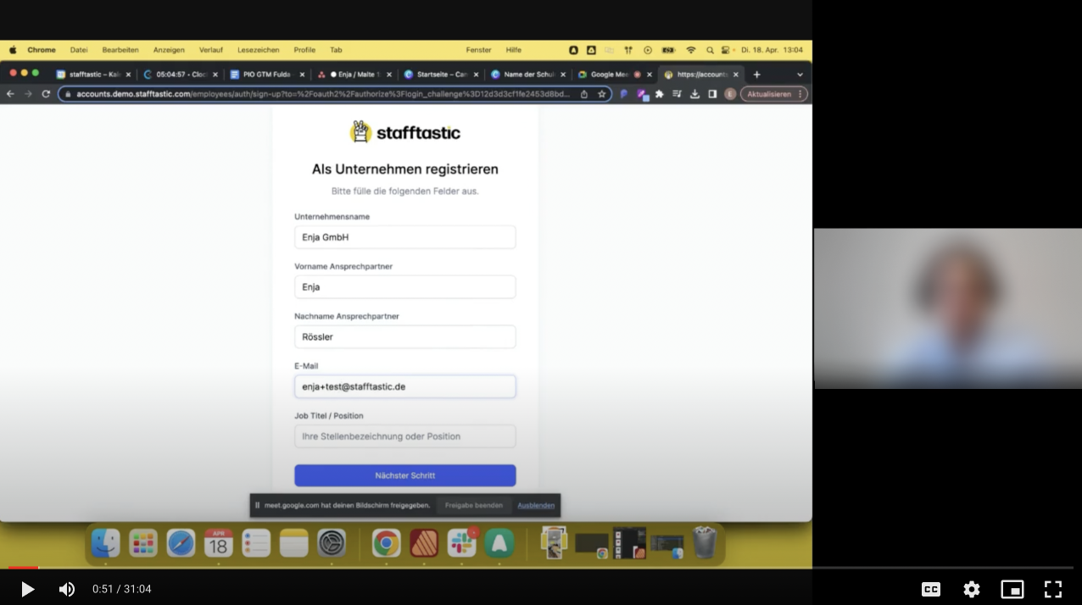
Task: Switch to Startseite – Can tab
Action: [441, 75]
